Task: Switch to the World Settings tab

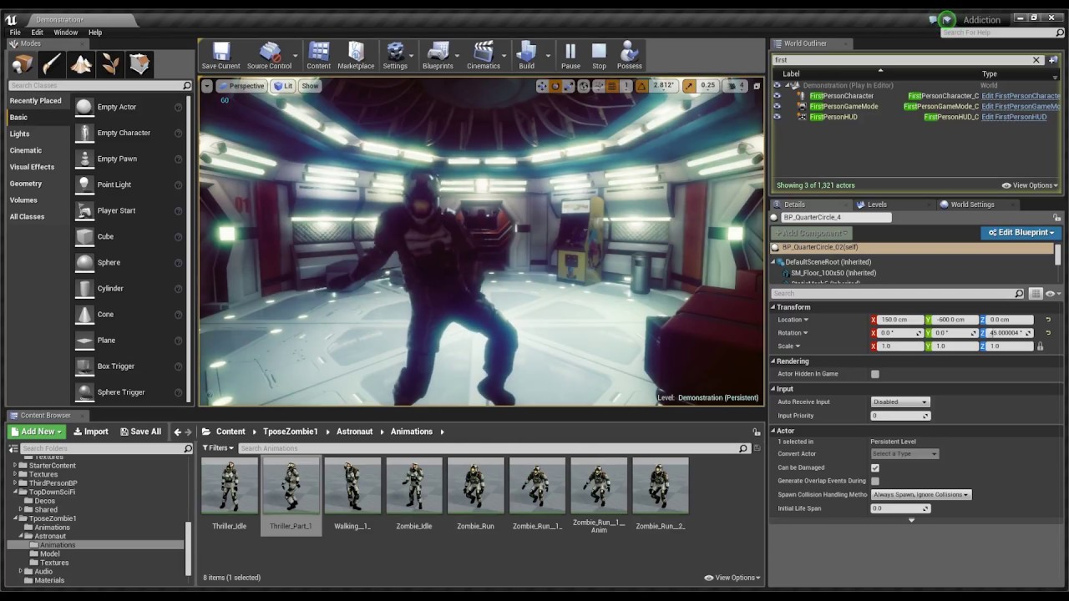Action: [x=966, y=205]
